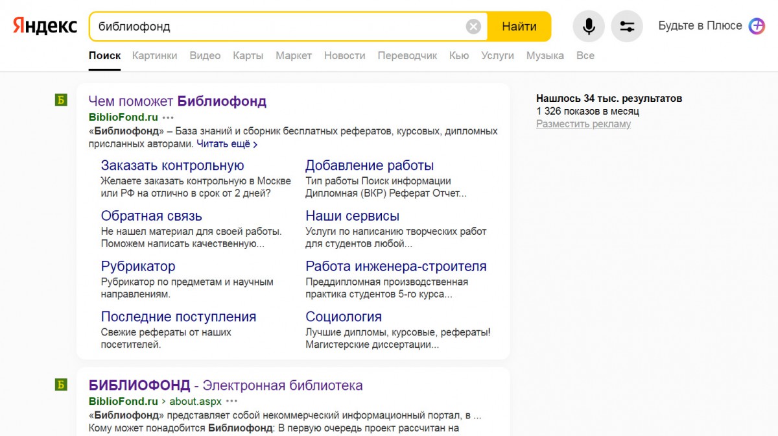Open the Последние поступления sitelink

click(x=178, y=317)
